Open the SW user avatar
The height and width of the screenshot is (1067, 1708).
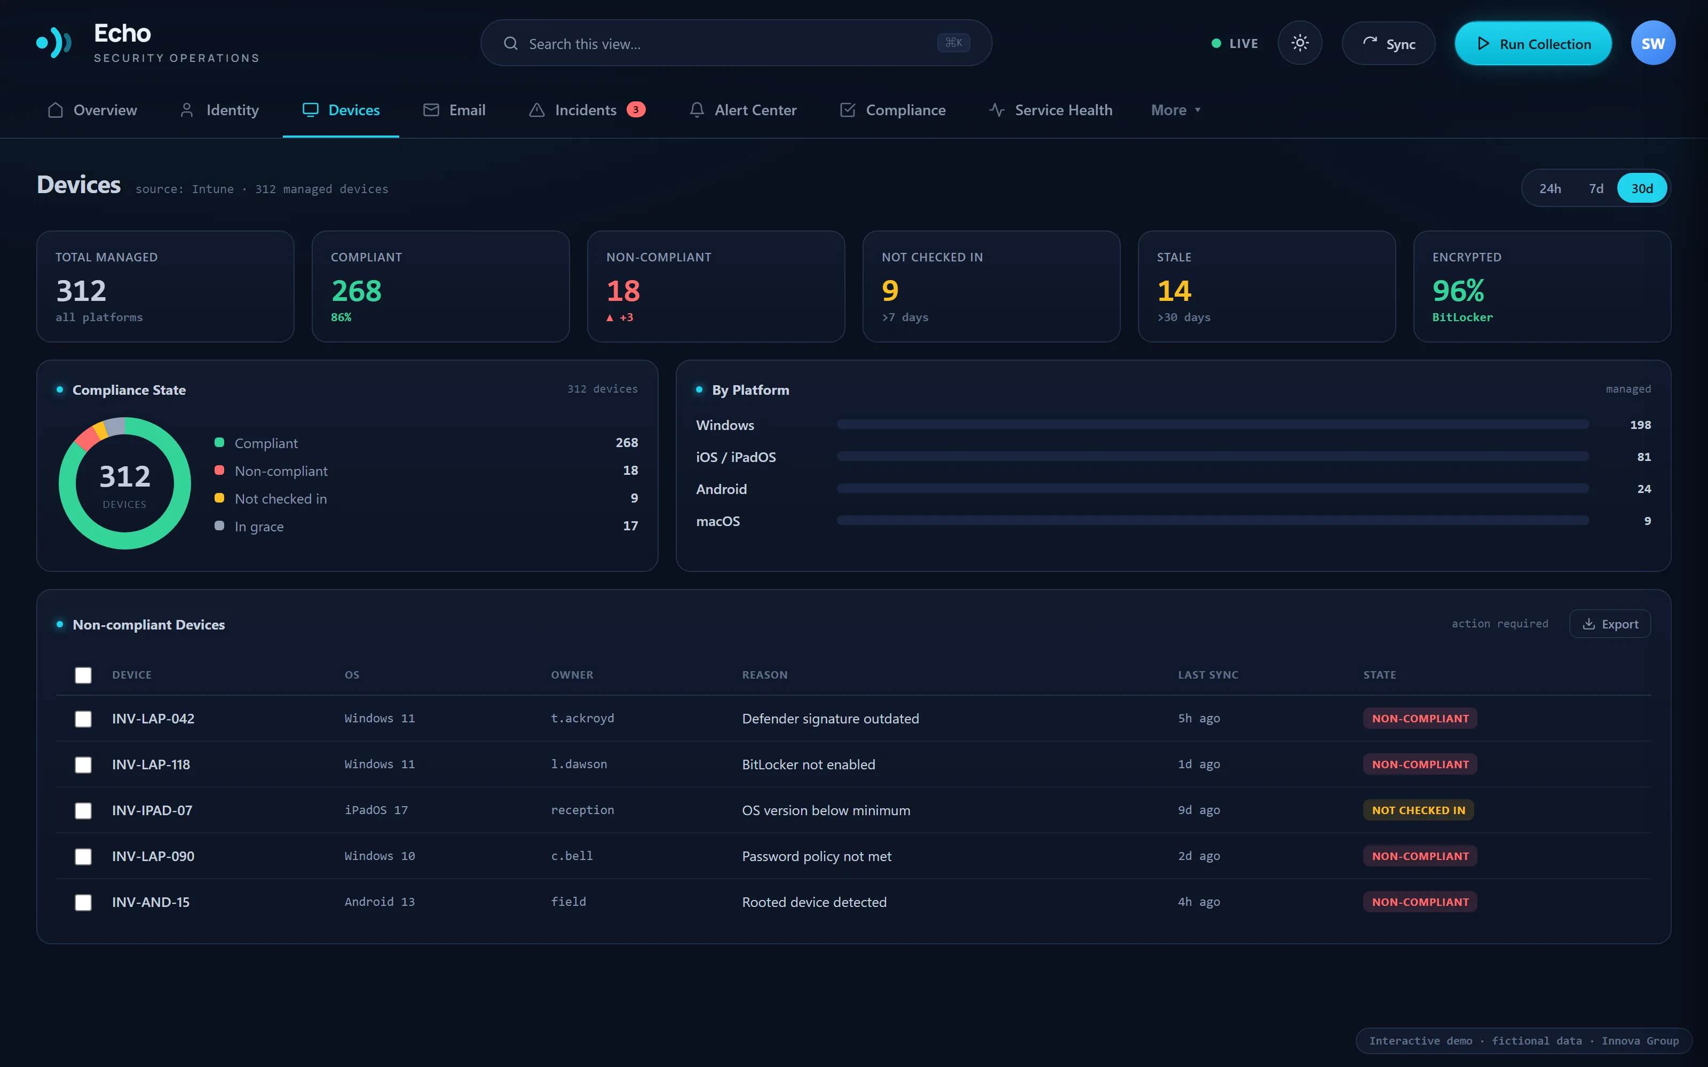pos(1652,43)
